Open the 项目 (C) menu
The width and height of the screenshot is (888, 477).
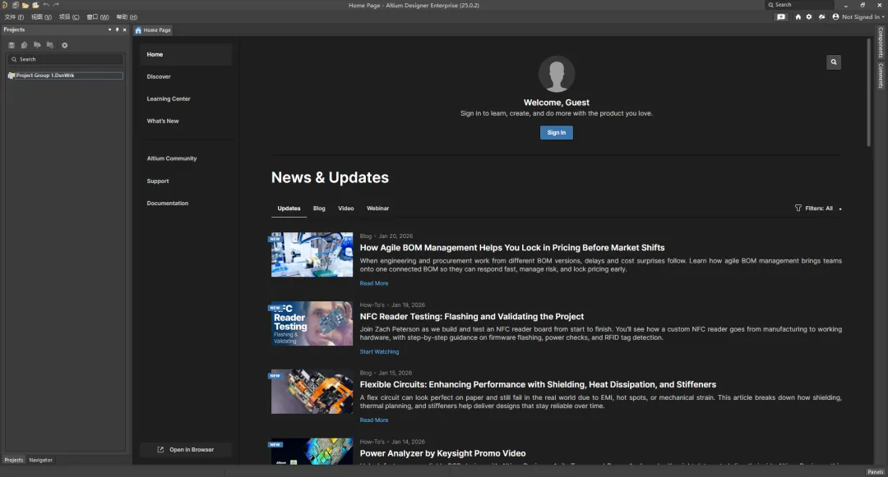(x=69, y=17)
